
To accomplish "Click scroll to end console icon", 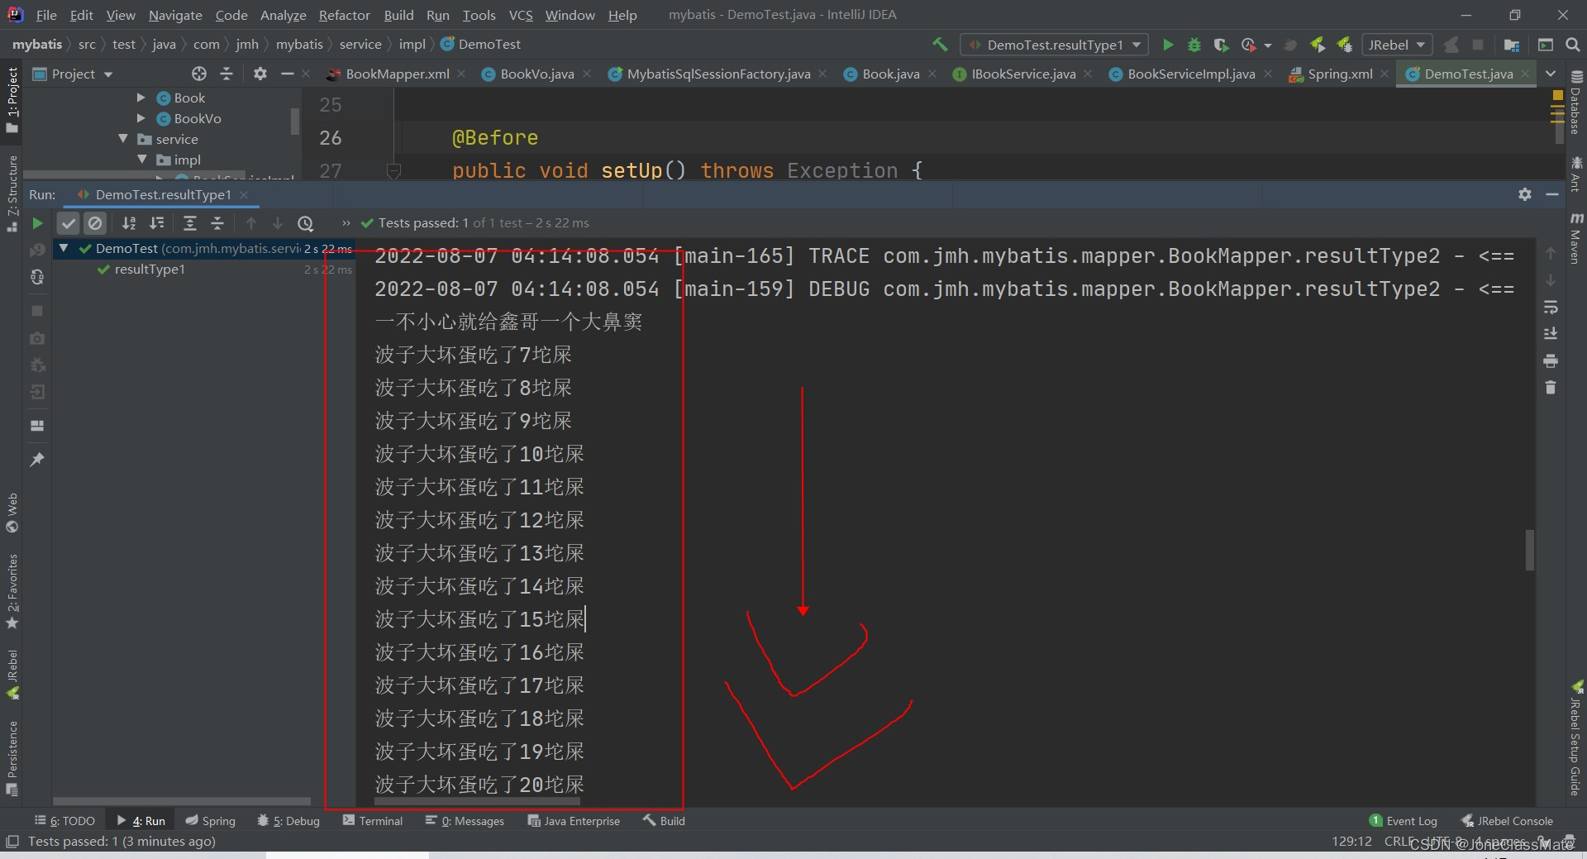I will [1551, 334].
